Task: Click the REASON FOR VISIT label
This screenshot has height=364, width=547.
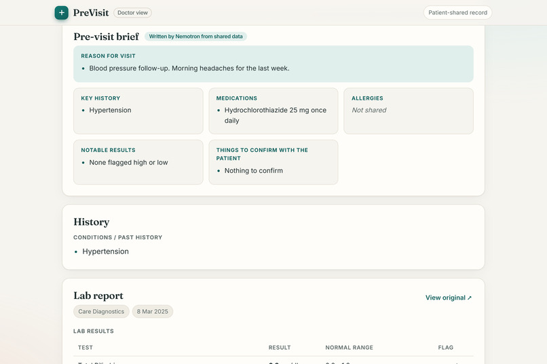Action: pyautogui.click(x=108, y=56)
